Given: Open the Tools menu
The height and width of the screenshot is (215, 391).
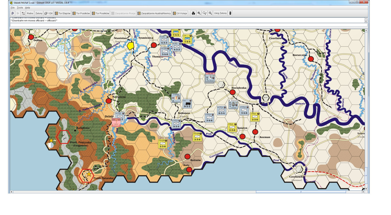Looking at the screenshot, I should pyautogui.click(x=20, y=8).
